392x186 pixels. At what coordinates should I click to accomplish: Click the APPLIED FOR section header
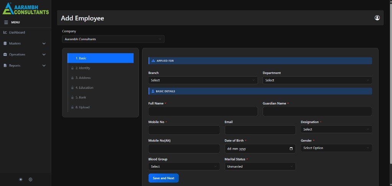[260, 61]
